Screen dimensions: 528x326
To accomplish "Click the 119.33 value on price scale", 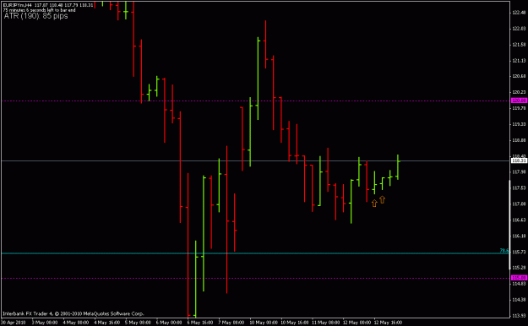I will tap(519, 124).
